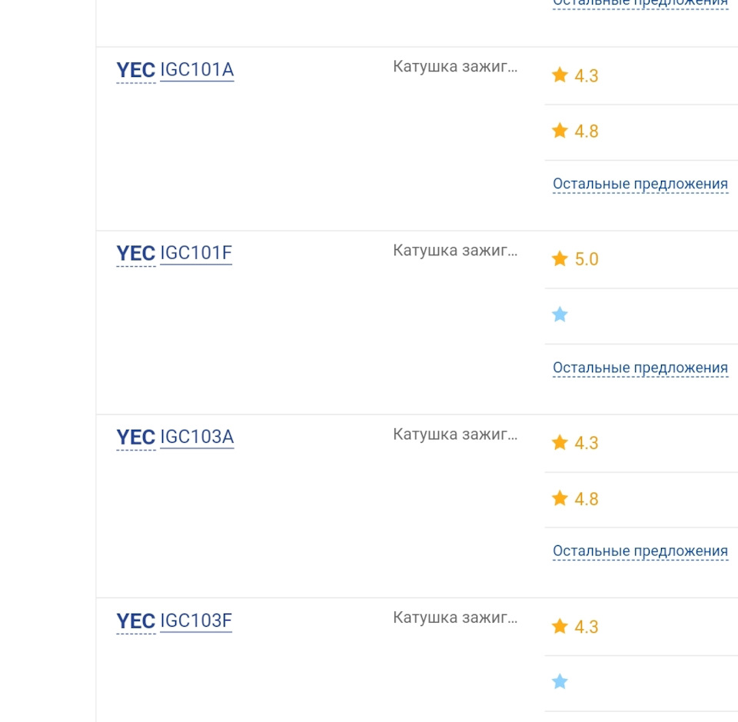
Task: Click the 4.8 star icon under IGC103A
Action: (560, 497)
